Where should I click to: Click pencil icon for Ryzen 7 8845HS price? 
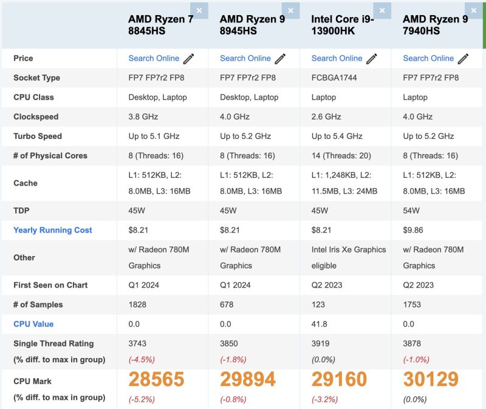(189, 59)
